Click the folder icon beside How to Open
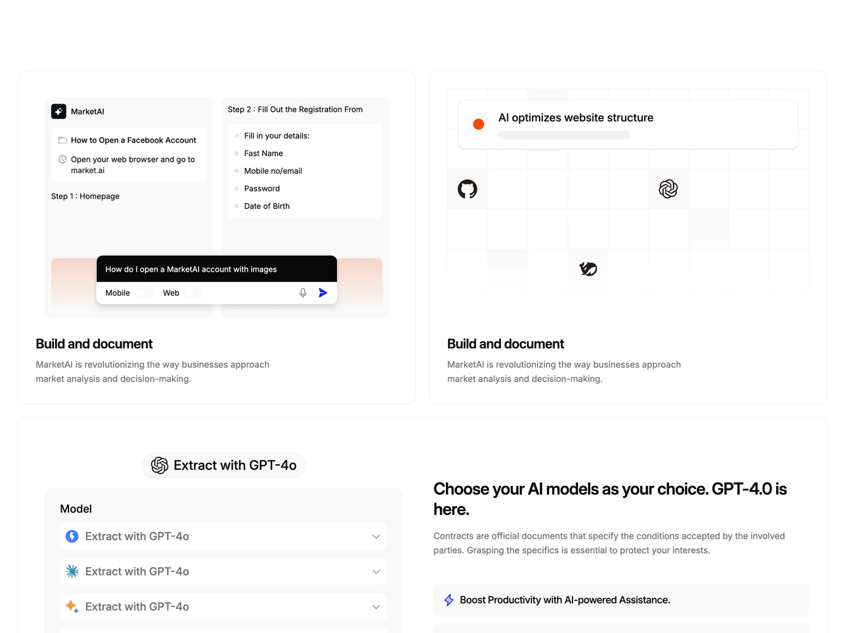 (63, 140)
